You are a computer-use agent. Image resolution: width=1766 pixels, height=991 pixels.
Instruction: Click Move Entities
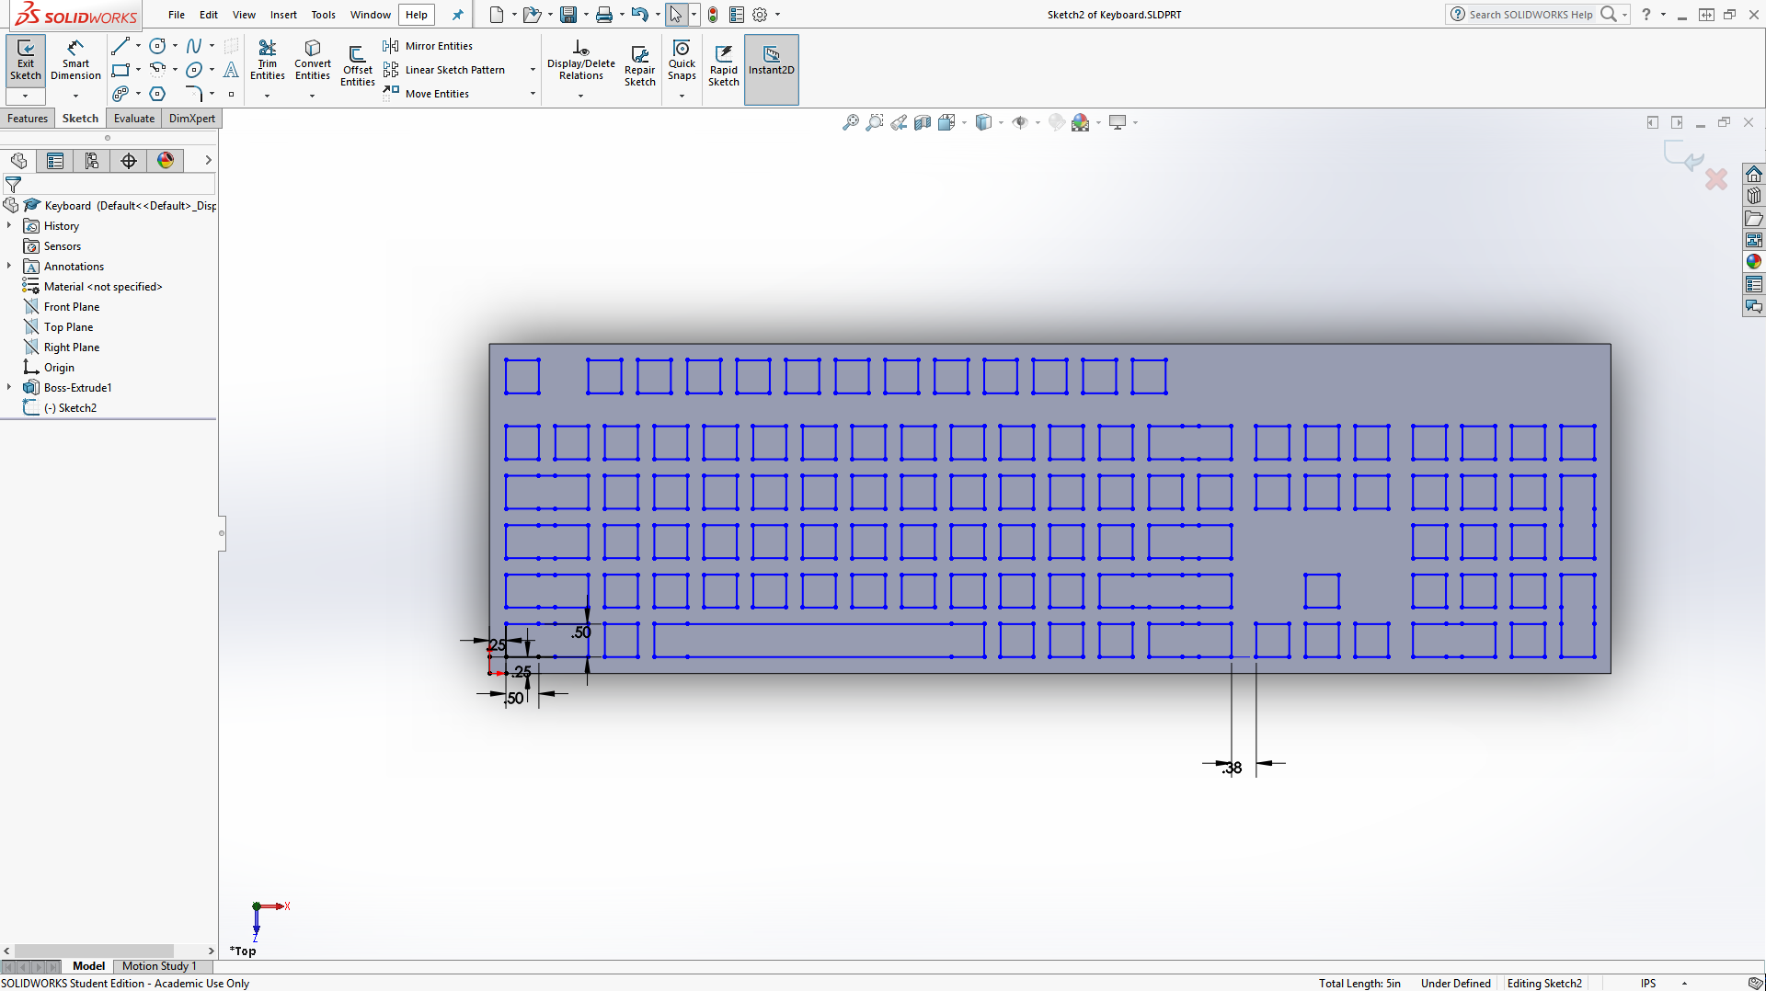click(426, 94)
